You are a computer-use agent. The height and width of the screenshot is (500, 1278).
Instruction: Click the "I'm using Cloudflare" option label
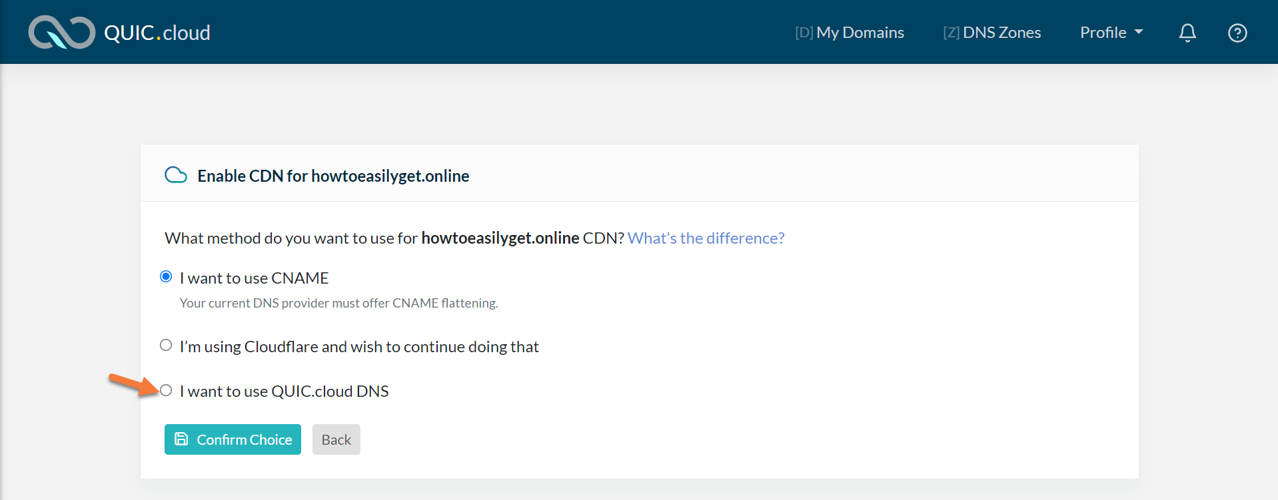click(359, 346)
